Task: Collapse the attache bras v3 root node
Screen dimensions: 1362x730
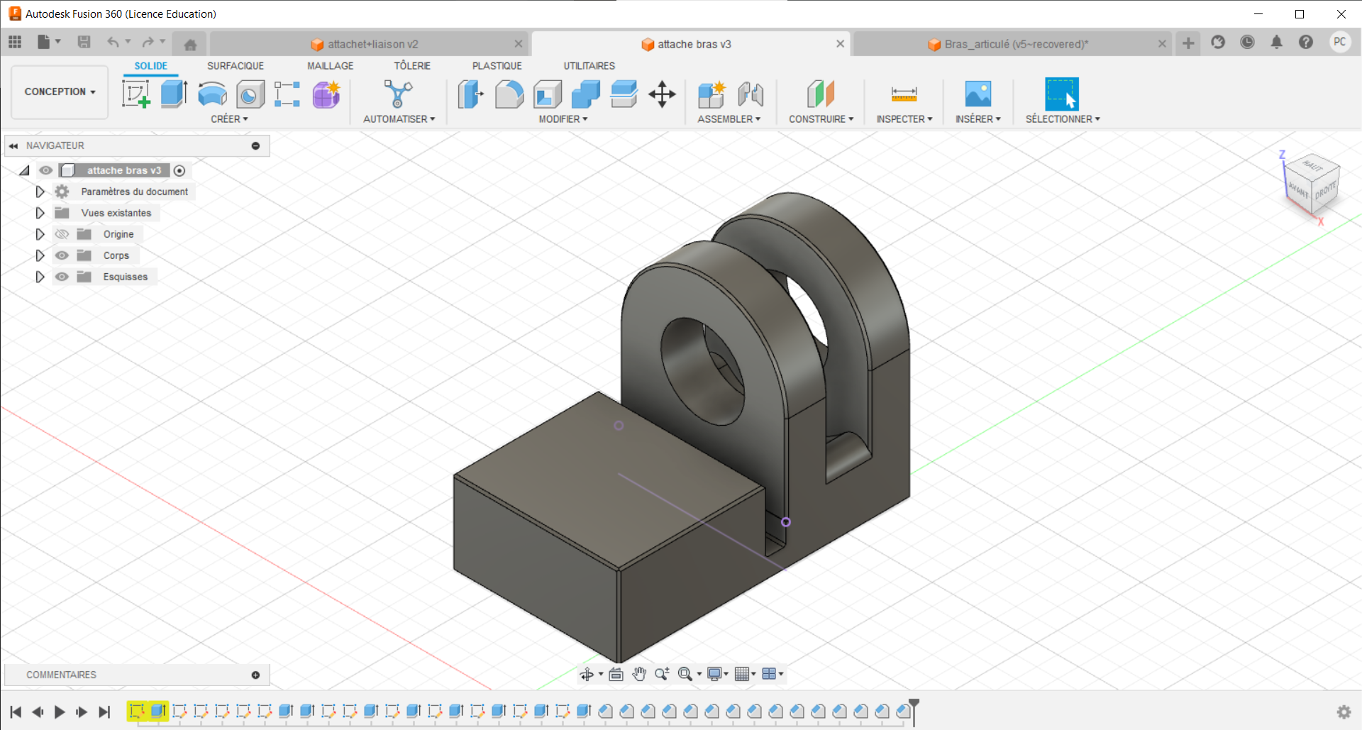Action: point(25,170)
